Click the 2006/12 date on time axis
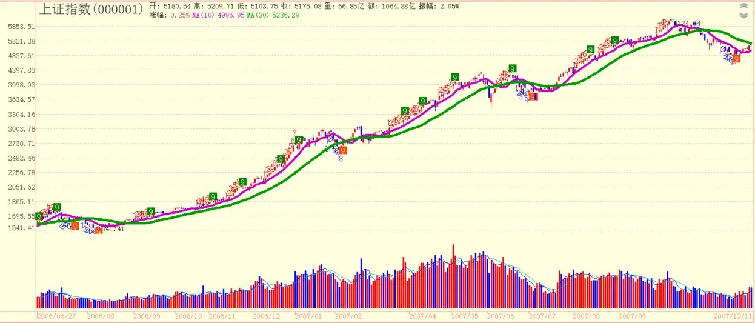The width and height of the screenshot is (755, 323). [267, 316]
